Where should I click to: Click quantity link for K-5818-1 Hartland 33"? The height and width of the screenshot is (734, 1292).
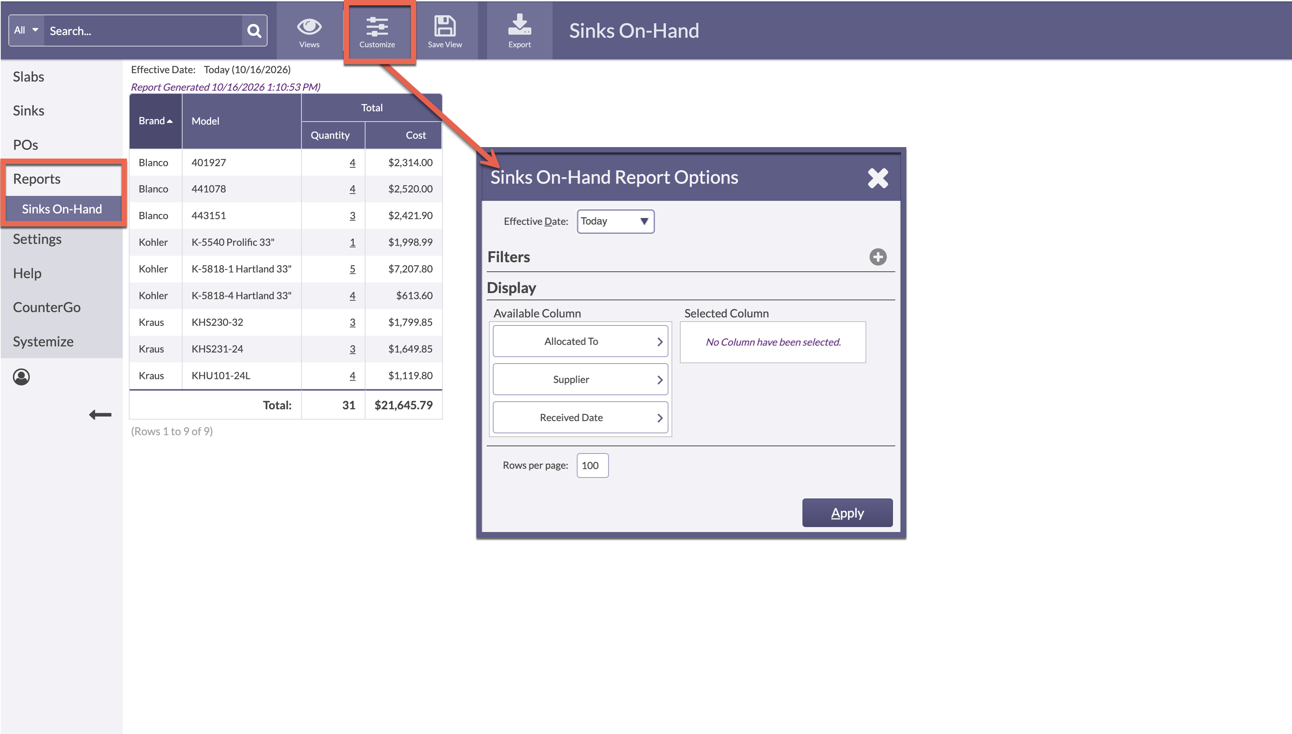click(x=353, y=269)
